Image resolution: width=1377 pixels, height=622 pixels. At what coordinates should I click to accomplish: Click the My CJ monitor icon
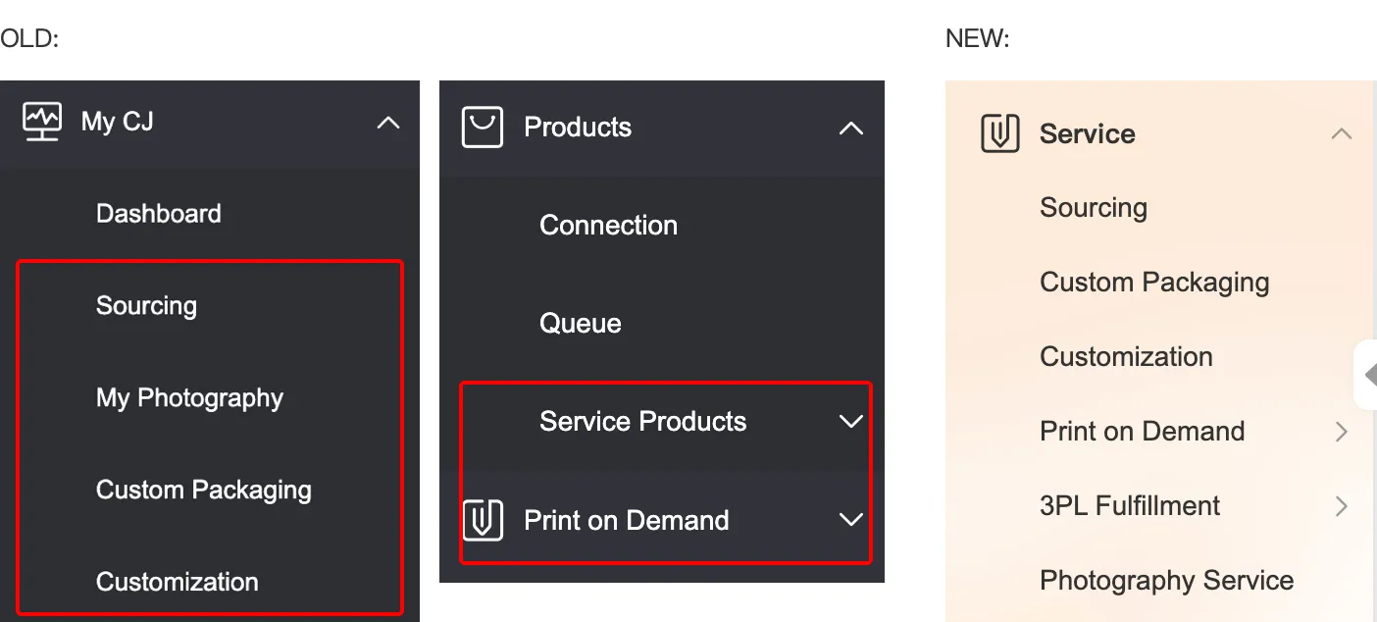pyautogui.click(x=41, y=122)
